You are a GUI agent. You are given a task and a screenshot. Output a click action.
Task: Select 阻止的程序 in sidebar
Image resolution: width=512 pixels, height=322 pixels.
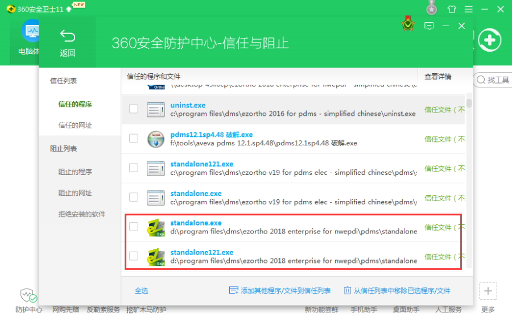point(75,172)
